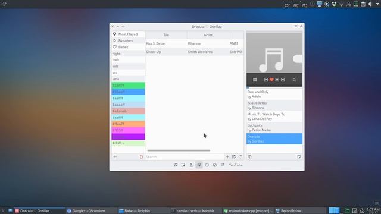This screenshot has height=214, width=381.
Task: Open the globe icon view in bottom toolbar
Action: [x=214, y=165]
